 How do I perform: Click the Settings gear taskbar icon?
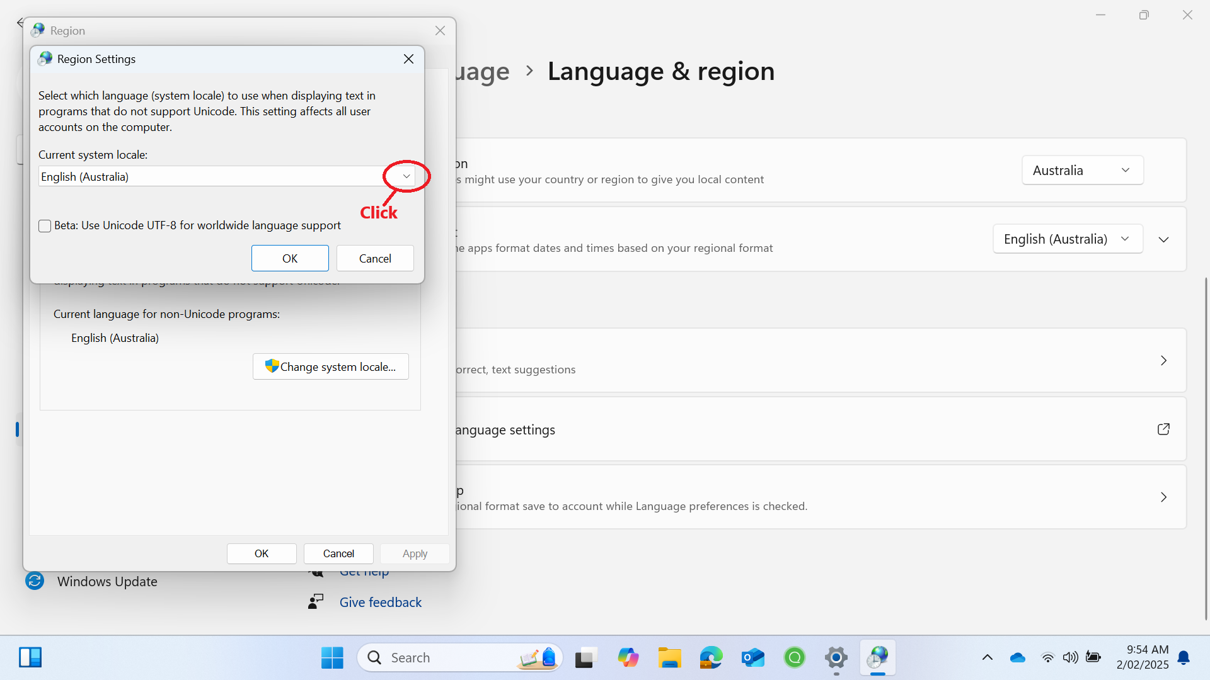click(836, 658)
